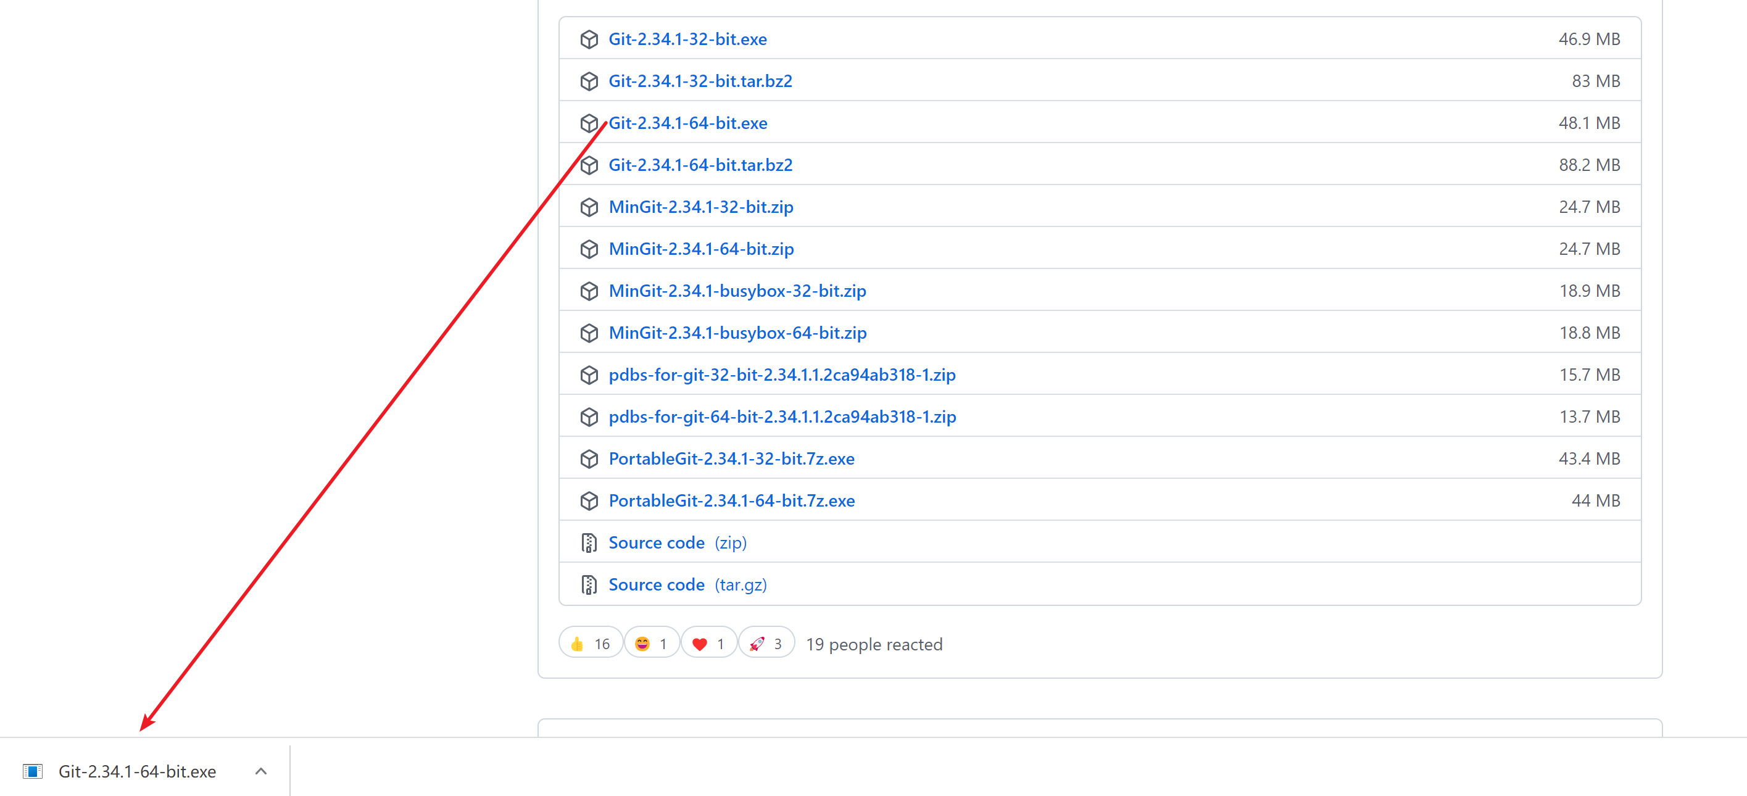The image size is (1747, 796).
Task: Click installer icon in the download bar
Action: coord(33,771)
